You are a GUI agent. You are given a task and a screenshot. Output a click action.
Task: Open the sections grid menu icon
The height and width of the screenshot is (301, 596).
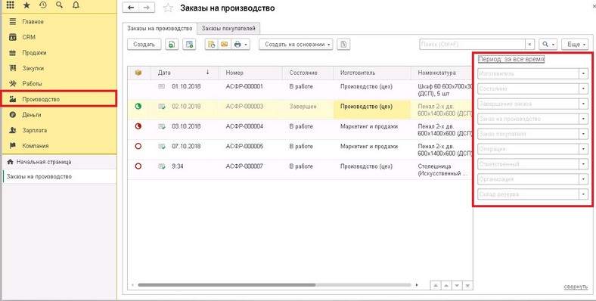pos(11,5)
